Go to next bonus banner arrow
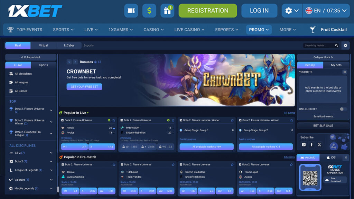The image size is (354, 199). 75,62
